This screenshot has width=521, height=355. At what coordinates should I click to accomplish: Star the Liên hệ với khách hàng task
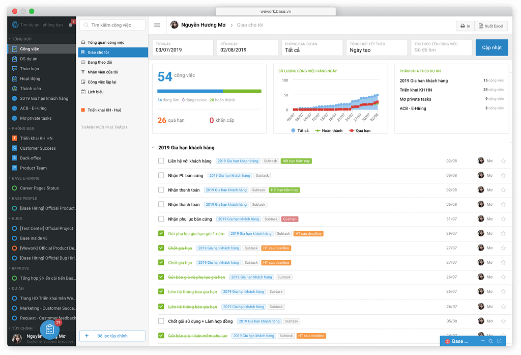[x=503, y=161]
